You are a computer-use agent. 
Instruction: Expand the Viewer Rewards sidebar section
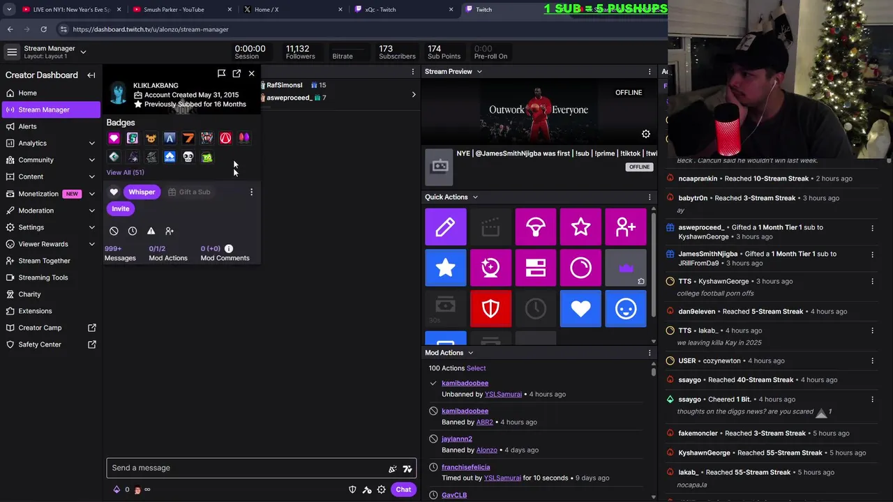[91, 244]
